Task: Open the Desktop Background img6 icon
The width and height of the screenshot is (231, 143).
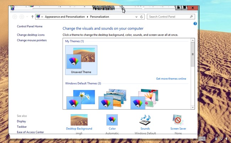Action: click(x=79, y=120)
